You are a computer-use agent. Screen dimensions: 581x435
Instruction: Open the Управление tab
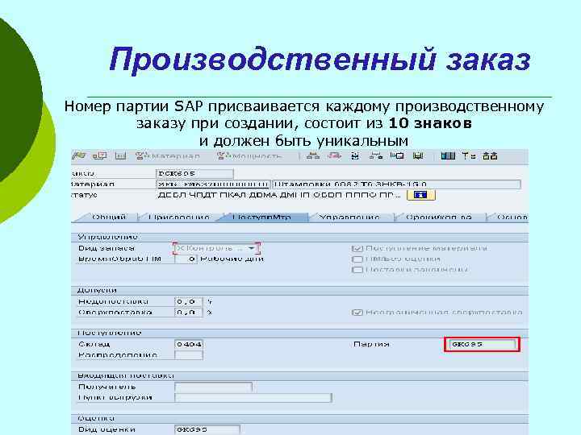coord(349,217)
